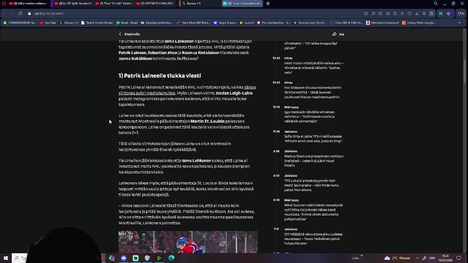Screen dimensions: 468x263
Task: Open Discord from the taskbar
Action: 124,258
